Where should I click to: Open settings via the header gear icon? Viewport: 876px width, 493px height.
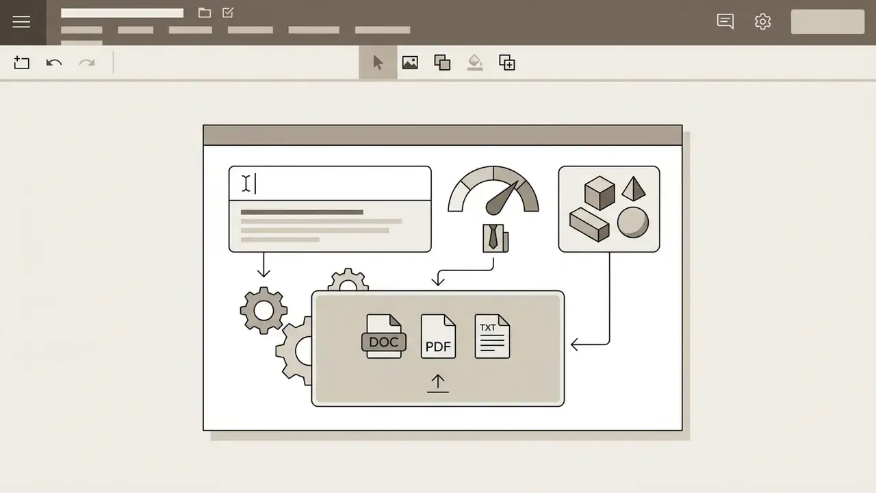(763, 21)
